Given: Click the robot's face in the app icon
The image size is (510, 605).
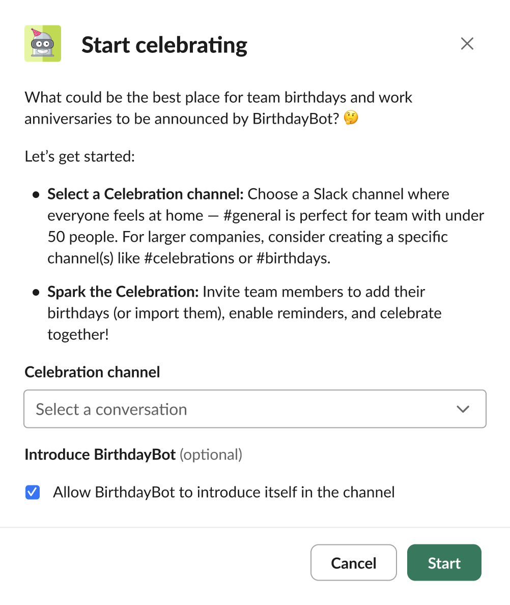Looking at the screenshot, I should pyautogui.click(x=43, y=47).
